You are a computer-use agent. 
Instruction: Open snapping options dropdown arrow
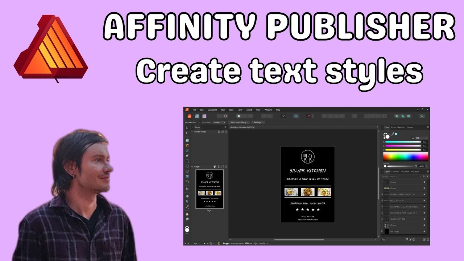click(x=312, y=116)
